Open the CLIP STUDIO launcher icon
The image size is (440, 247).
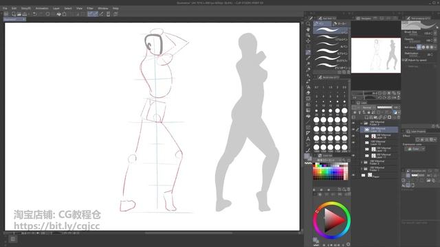[x=6, y=14]
